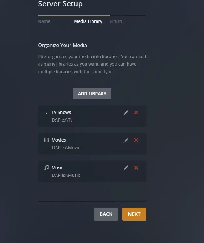Viewport: 204px width, 243px height.
Task: Select the TV Shows library title
Action: click(61, 112)
